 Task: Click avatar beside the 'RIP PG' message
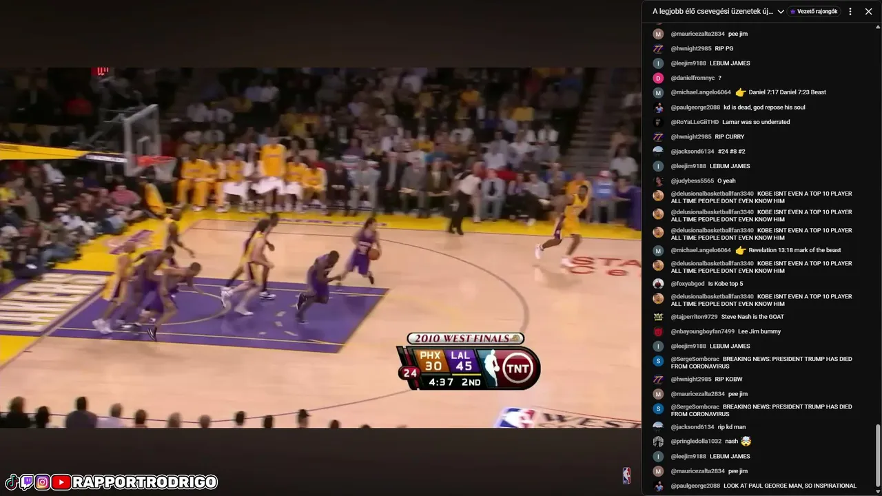coord(658,49)
